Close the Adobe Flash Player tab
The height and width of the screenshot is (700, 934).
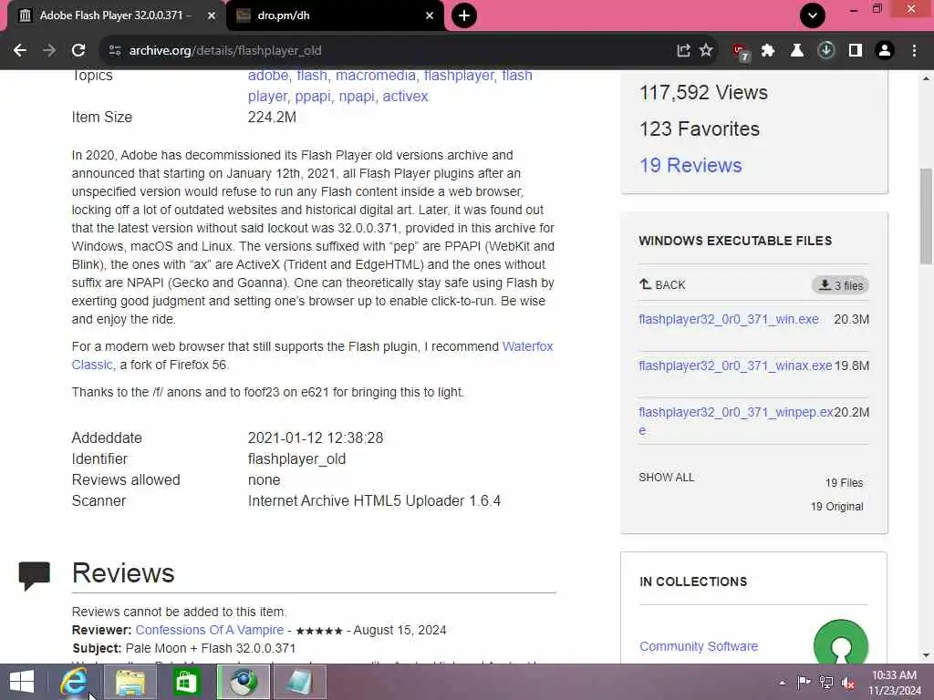[212, 15]
